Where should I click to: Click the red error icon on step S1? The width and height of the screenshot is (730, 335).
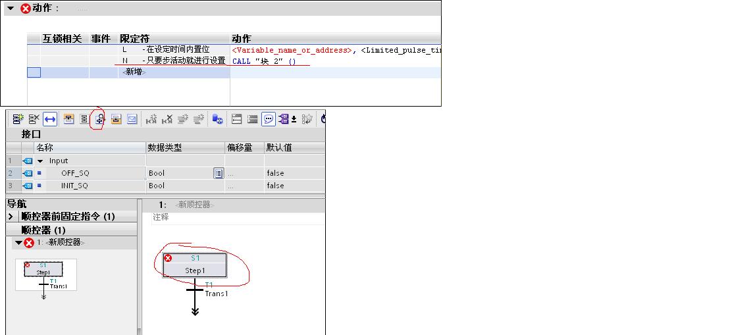168,258
